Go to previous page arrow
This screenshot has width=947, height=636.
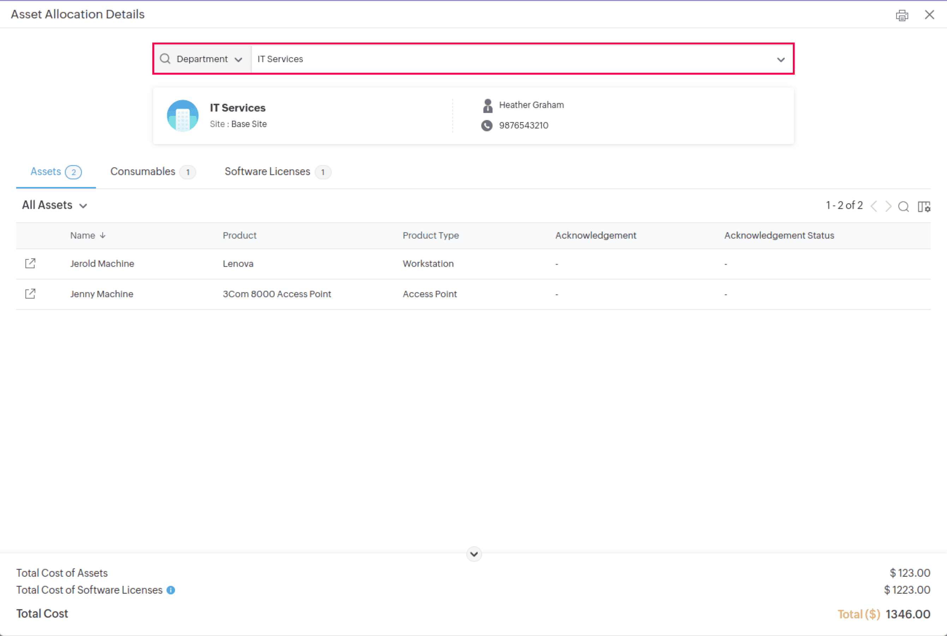[874, 206]
